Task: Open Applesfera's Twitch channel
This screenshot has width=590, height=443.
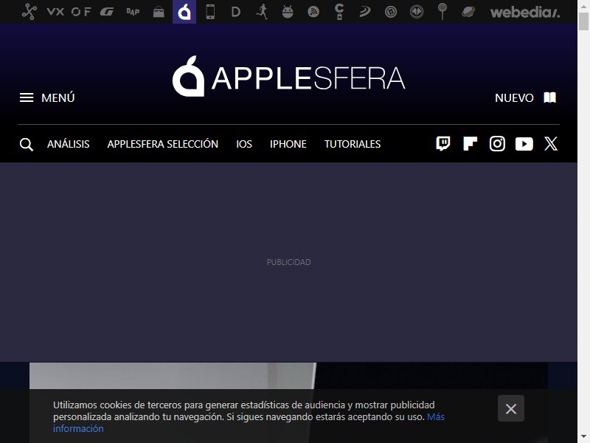Action: 443,144
